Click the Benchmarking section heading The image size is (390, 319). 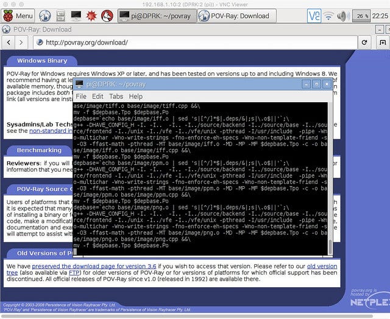[x=39, y=150]
